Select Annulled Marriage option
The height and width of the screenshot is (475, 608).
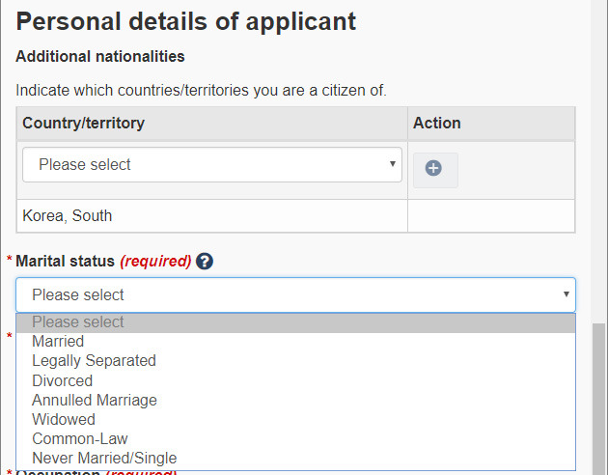point(295,400)
